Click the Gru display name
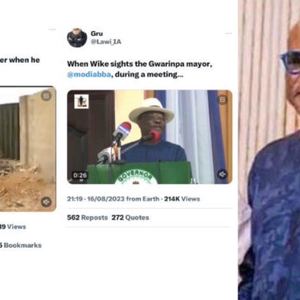This screenshot has width=300, height=300. [97, 34]
